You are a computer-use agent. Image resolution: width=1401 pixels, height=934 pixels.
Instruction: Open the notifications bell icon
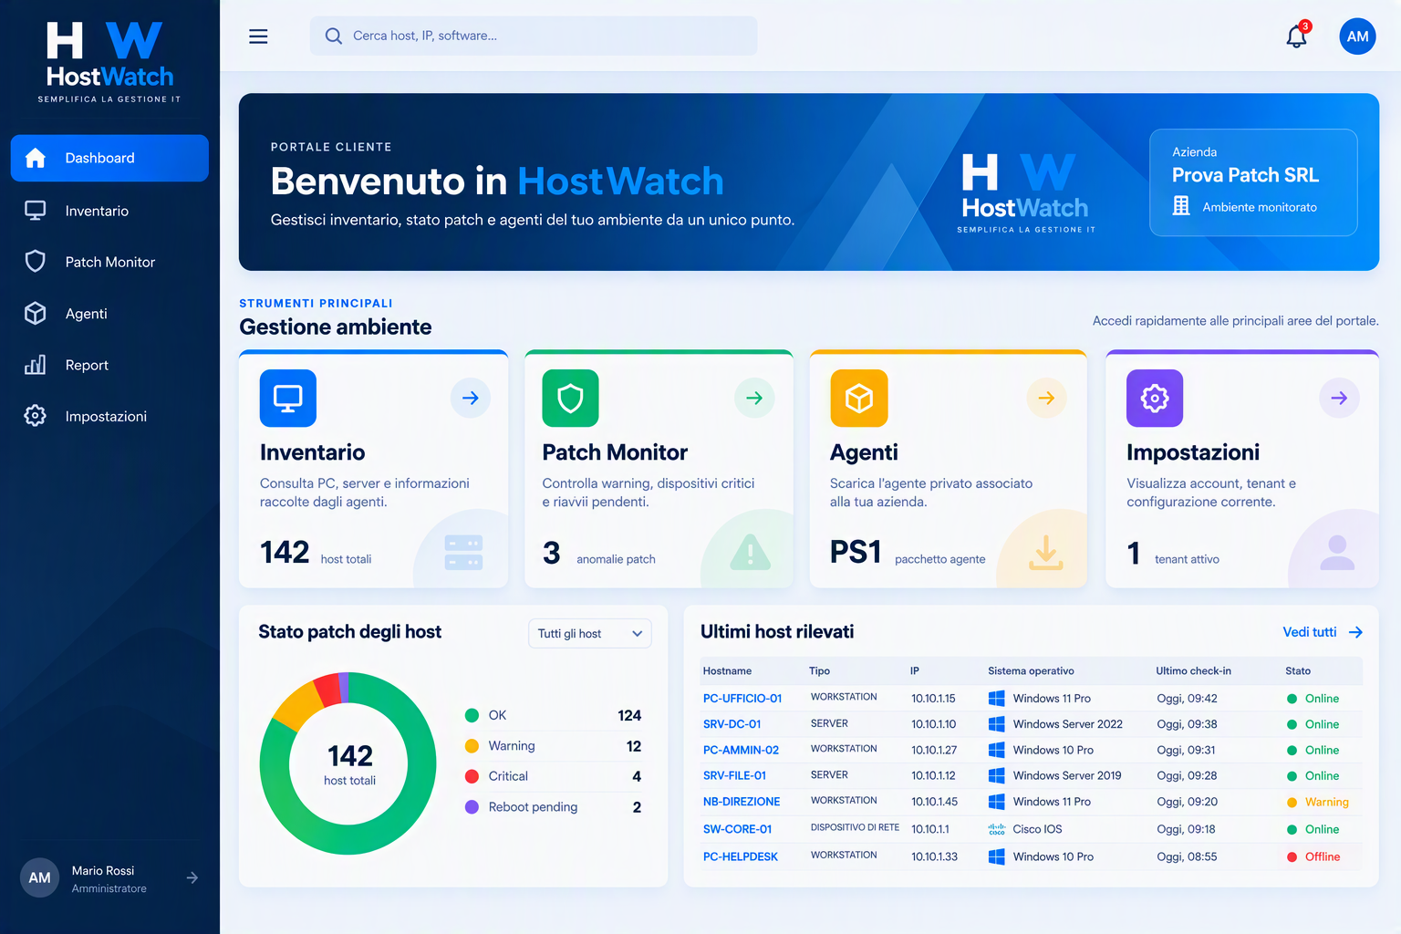(x=1296, y=36)
